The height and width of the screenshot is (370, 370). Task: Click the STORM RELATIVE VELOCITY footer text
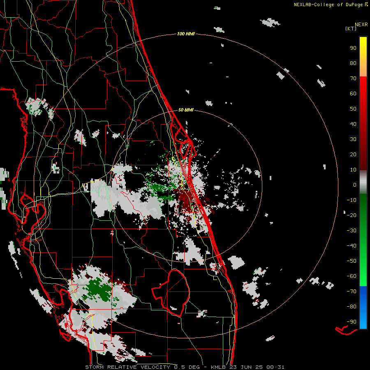click(x=128, y=367)
